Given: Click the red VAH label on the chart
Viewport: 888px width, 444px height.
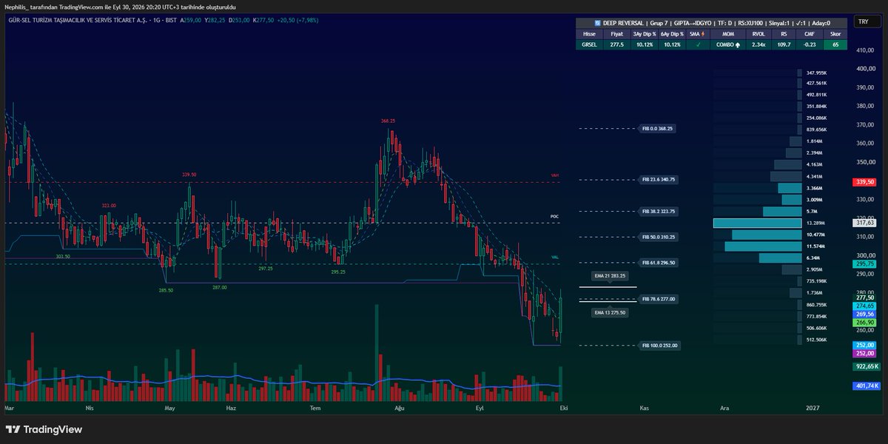Looking at the screenshot, I should 555,175.
